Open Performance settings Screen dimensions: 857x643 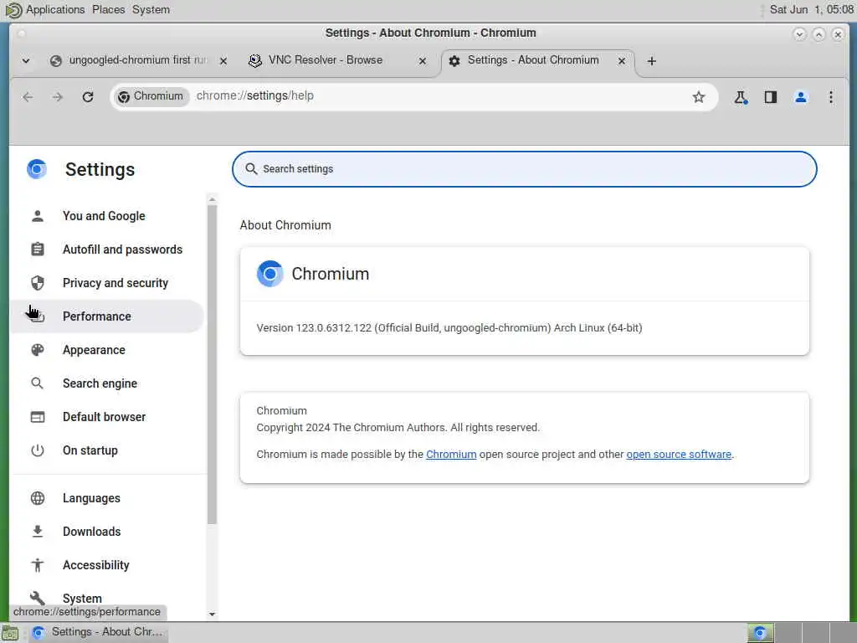pyautogui.click(x=106, y=316)
